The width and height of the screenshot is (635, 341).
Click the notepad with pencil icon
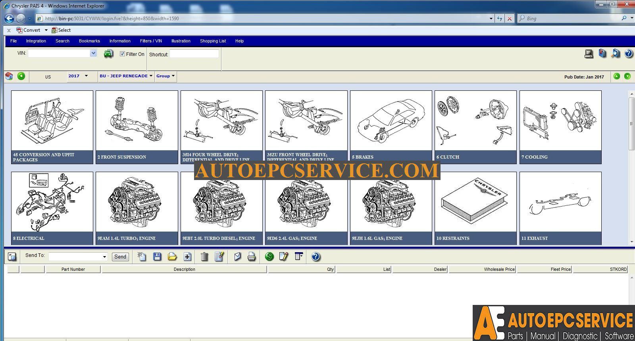(284, 257)
